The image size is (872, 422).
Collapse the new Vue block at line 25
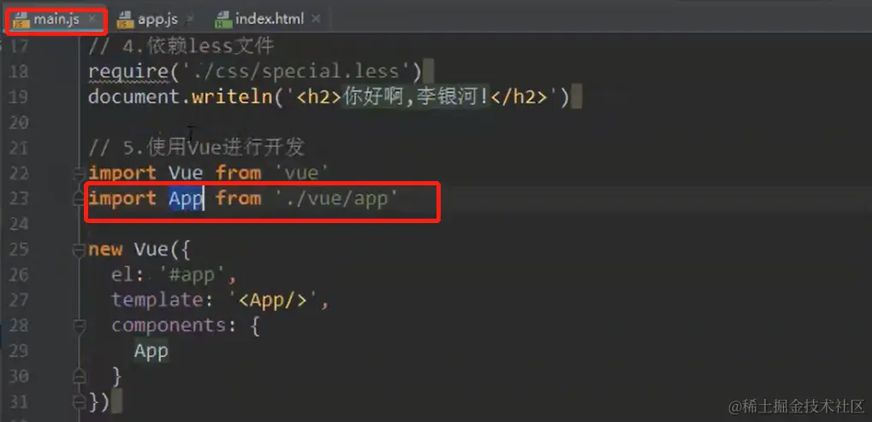[x=80, y=250]
